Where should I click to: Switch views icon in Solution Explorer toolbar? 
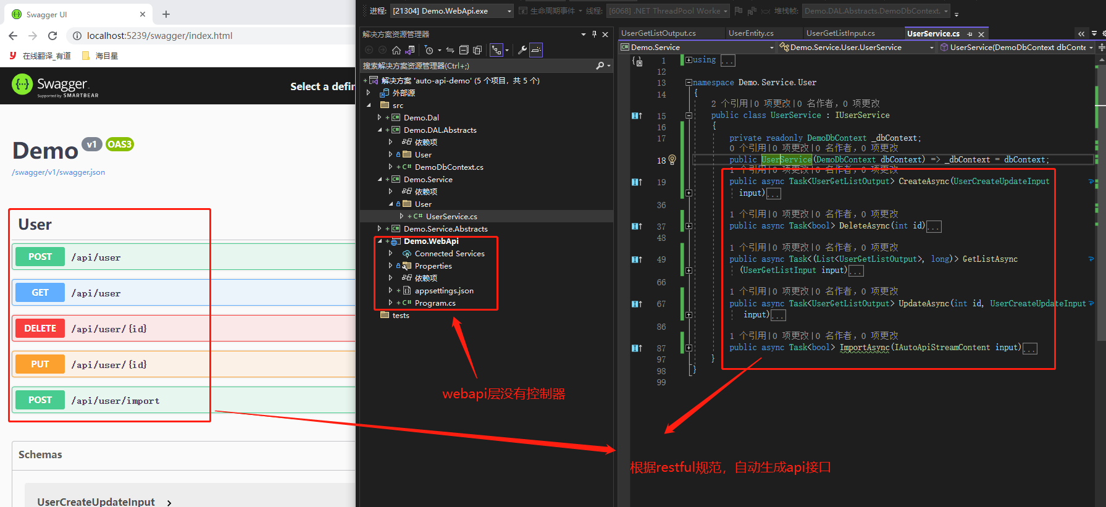(410, 50)
